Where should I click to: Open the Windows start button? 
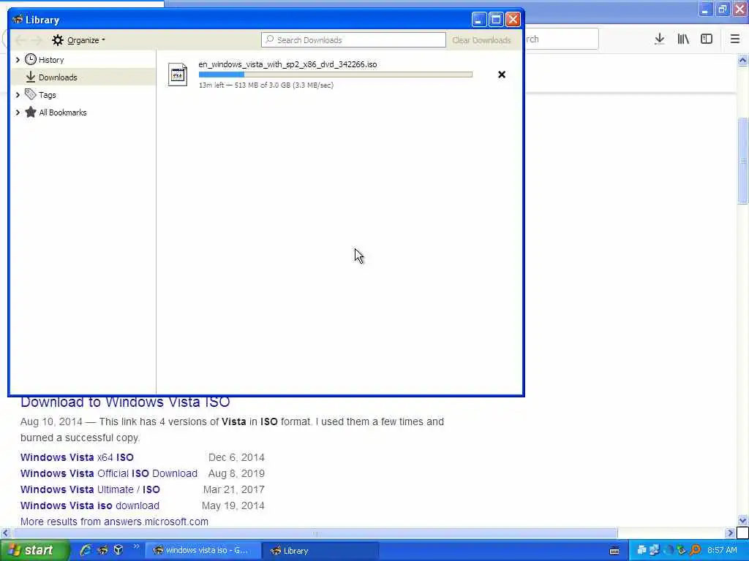[x=34, y=551]
